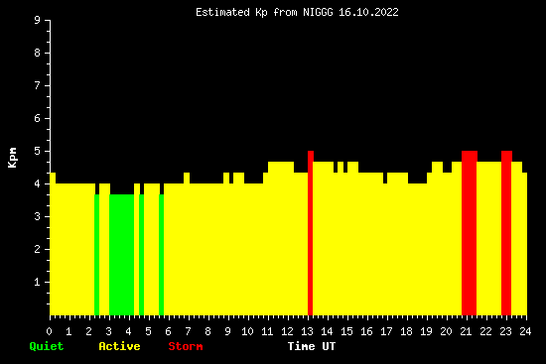Screen dimensions: 546x364
Task: Click the thin green quiet bar after hour 2
Action: [x=97, y=255]
